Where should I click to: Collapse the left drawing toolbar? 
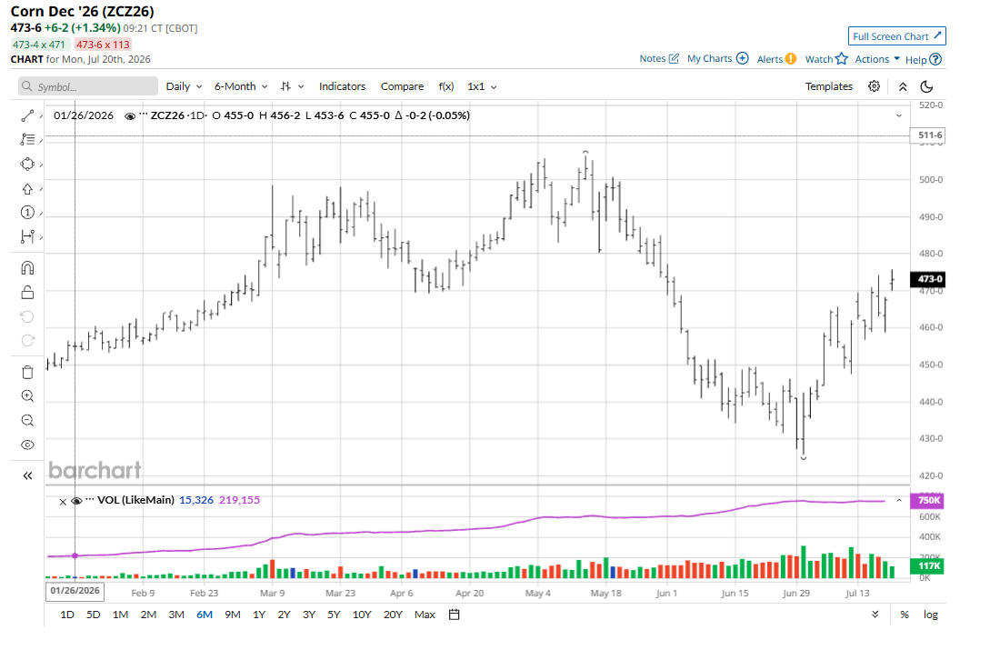[x=27, y=475]
